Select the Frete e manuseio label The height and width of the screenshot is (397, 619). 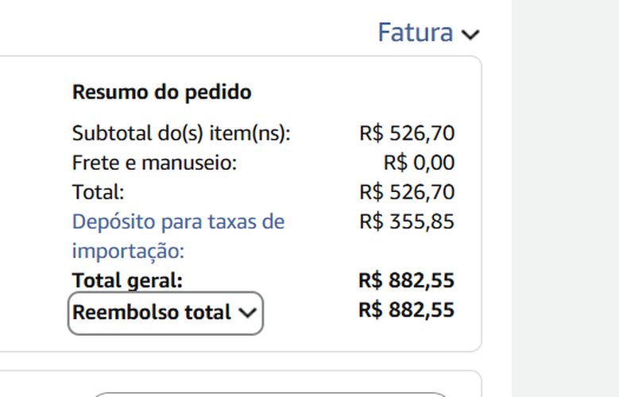tap(154, 164)
